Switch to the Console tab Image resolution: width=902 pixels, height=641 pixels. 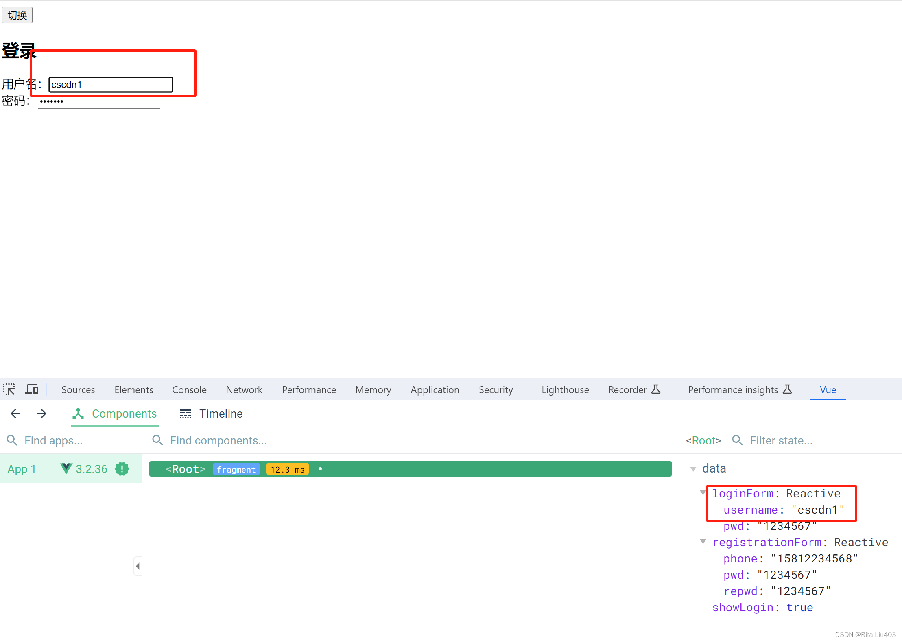coord(189,389)
